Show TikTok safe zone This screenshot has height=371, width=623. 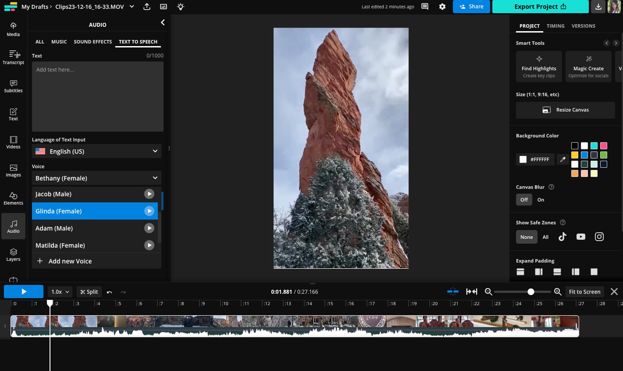[562, 237]
